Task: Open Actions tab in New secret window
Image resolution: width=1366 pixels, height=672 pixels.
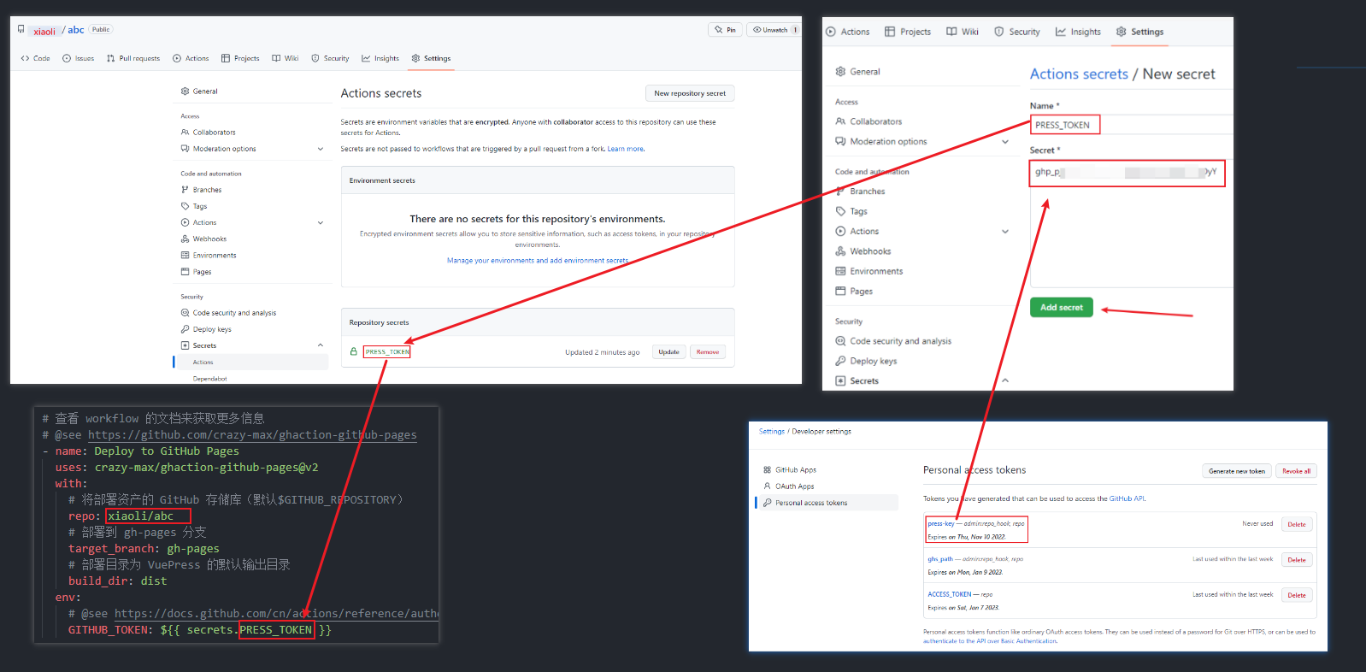Action: coord(847,32)
